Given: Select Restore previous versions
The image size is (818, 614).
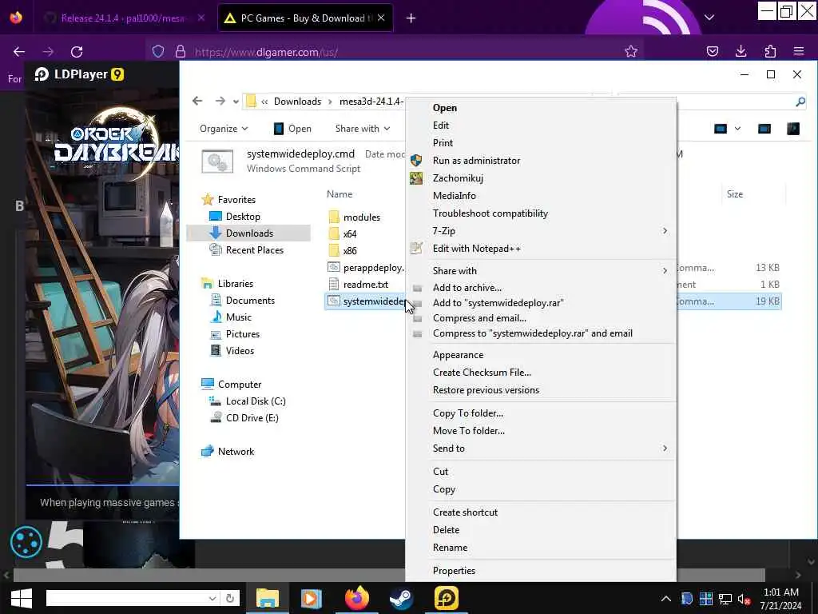Looking at the screenshot, I should (x=486, y=390).
